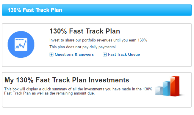Expand Fast Track Queue via its plus icon
The image size is (194, 115).
pos(104,55)
